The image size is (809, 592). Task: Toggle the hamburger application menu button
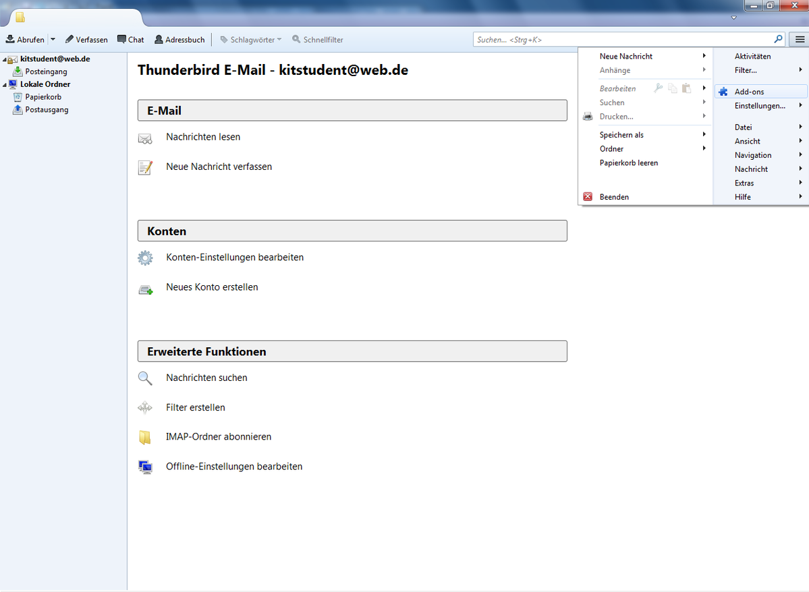click(x=799, y=39)
